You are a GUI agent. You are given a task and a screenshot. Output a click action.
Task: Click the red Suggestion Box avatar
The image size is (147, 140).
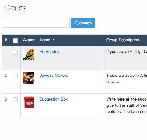(x=29, y=102)
